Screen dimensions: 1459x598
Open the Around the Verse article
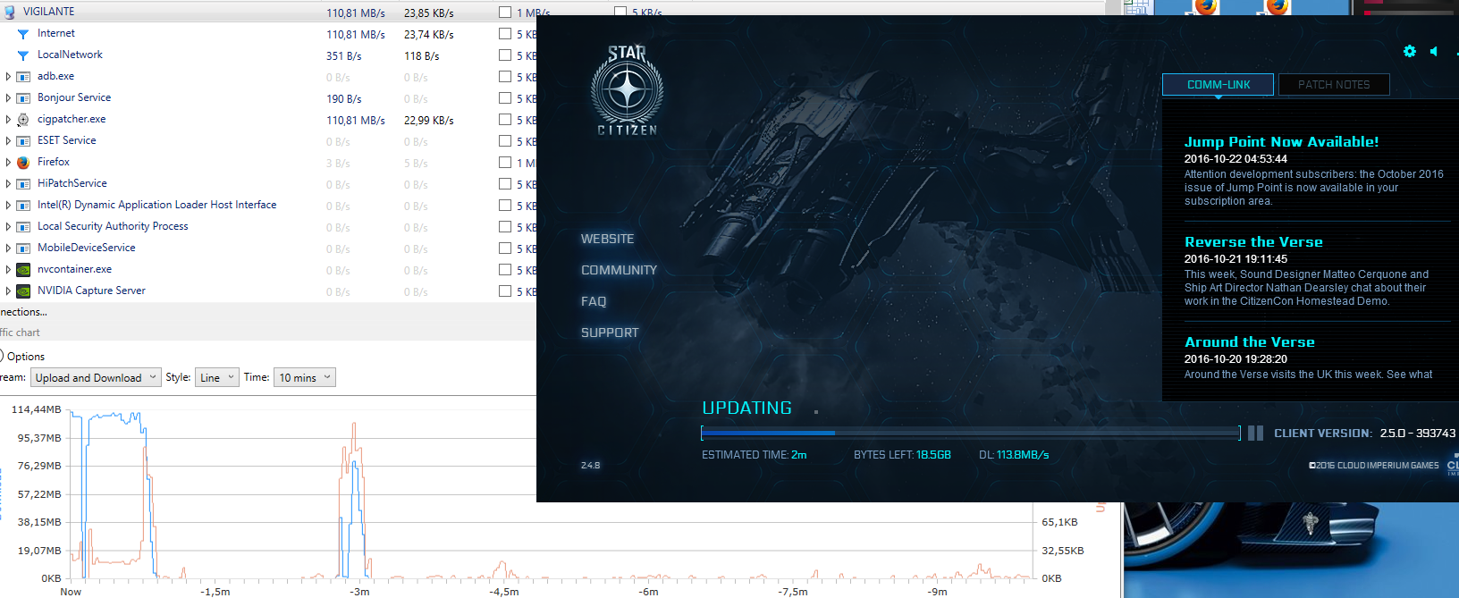[1249, 341]
